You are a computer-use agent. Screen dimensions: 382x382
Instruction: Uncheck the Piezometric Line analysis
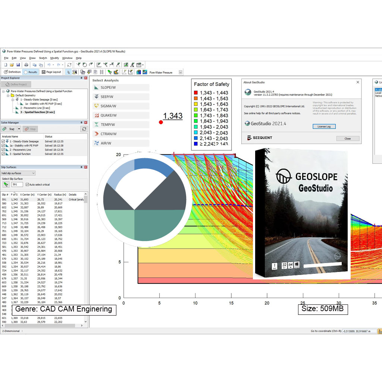pos(3,150)
